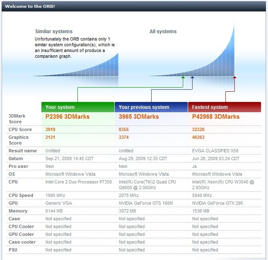This screenshot has height=260, width=268.
Task: Click CPU Speed '5048 MHz'
Action: click(202, 195)
